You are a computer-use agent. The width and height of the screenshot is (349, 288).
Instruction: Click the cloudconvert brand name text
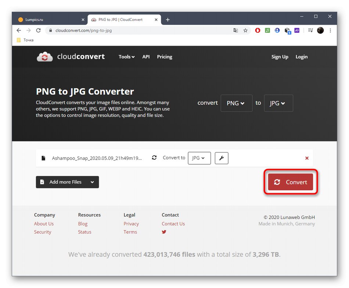point(81,57)
